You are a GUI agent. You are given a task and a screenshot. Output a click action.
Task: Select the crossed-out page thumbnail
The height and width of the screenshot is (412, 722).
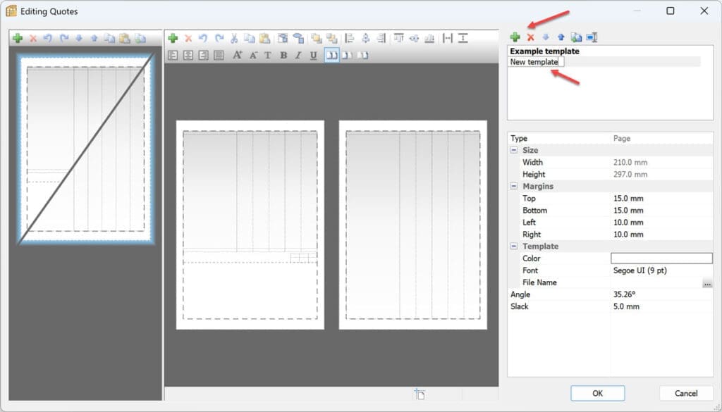click(85, 149)
